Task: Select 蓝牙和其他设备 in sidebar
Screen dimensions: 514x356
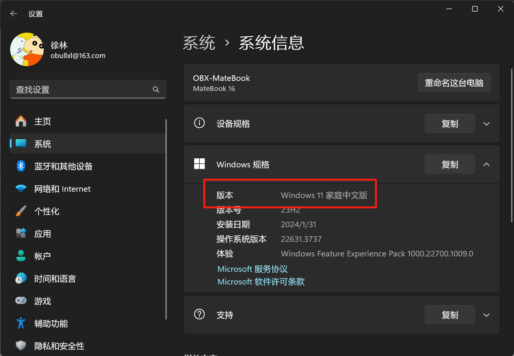Action: 88,166
